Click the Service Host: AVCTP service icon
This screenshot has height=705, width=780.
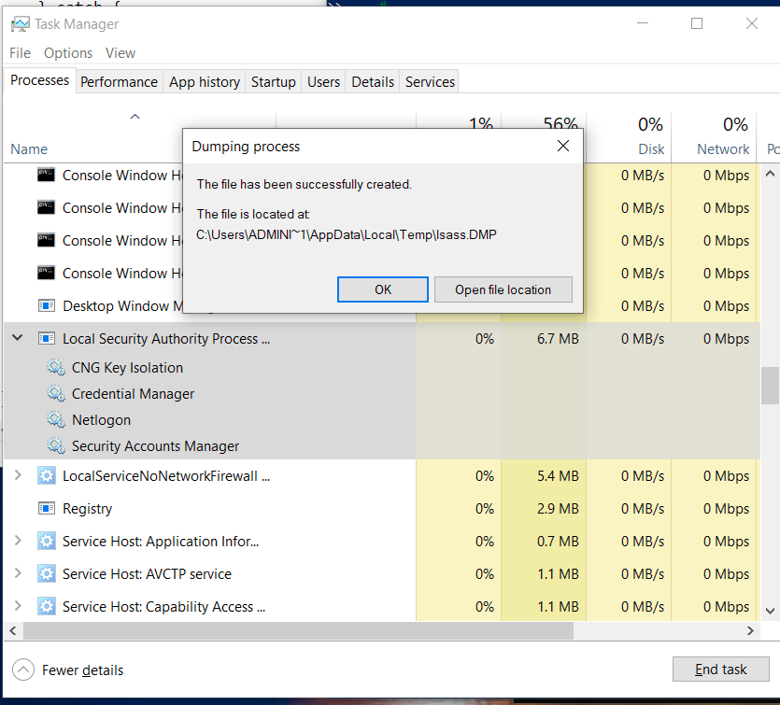pyautogui.click(x=47, y=573)
